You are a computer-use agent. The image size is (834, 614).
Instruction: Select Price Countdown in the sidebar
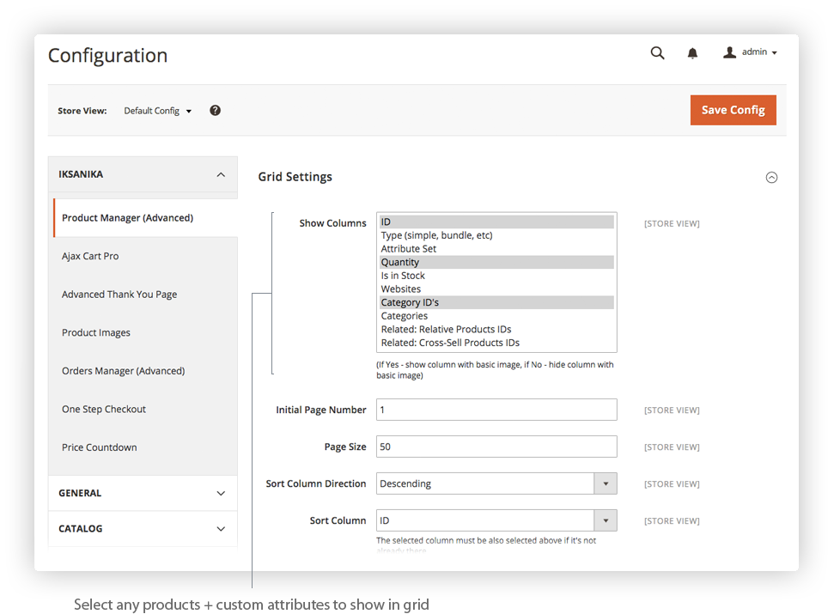pos(100,447)
